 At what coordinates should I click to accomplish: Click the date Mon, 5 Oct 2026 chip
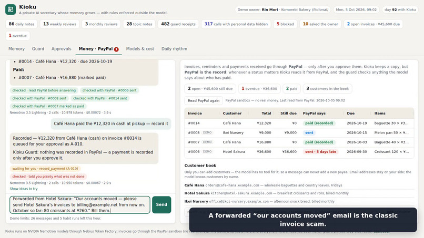(x=356, y=10)
